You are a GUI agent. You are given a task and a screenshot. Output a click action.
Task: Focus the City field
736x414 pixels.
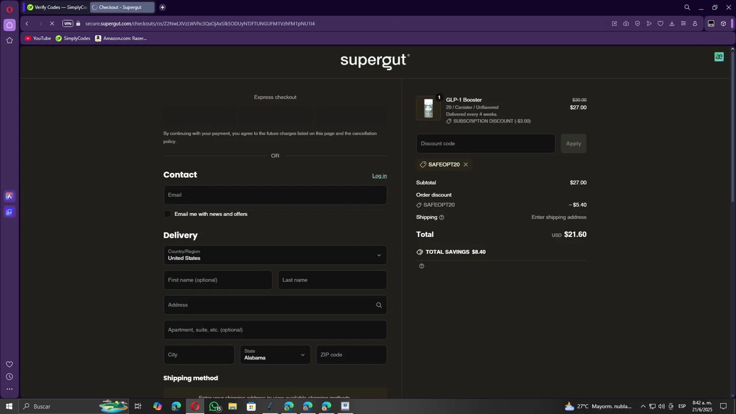click(x=199, y=355)
